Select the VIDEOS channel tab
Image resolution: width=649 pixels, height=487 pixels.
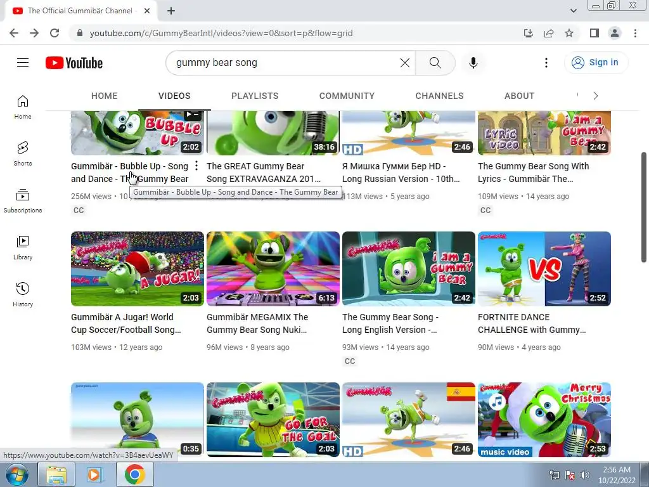point(174,96)
